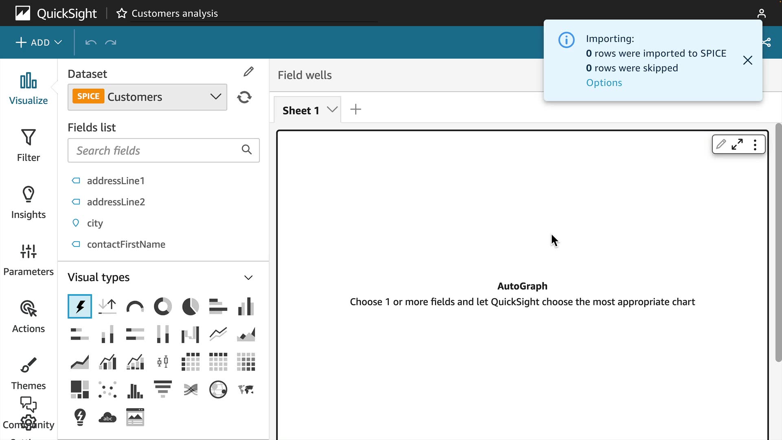This screenshot has width=782, height=440.
Task: Click the Options link in notification
Action: point(604,83)
